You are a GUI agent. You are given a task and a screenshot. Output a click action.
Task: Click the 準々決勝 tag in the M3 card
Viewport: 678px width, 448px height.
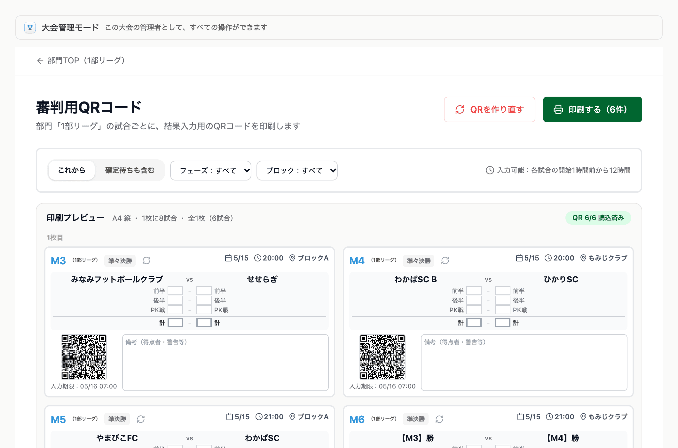pos(120,261)
